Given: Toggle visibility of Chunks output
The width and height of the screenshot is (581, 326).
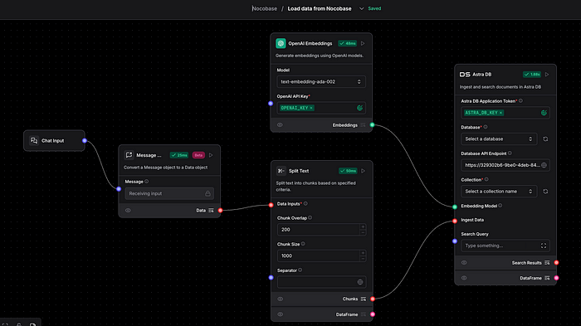Looking at the screenshot, I should click(x=281, y=299).
